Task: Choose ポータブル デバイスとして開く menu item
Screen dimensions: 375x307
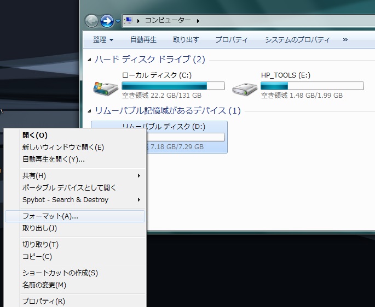Action: tap(75, 187)
